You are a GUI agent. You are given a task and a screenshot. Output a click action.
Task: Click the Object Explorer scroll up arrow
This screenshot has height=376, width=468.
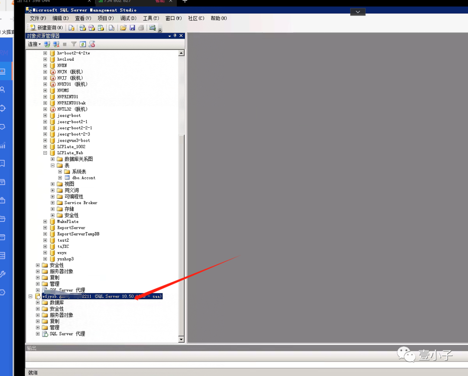(x=181, y=53)
